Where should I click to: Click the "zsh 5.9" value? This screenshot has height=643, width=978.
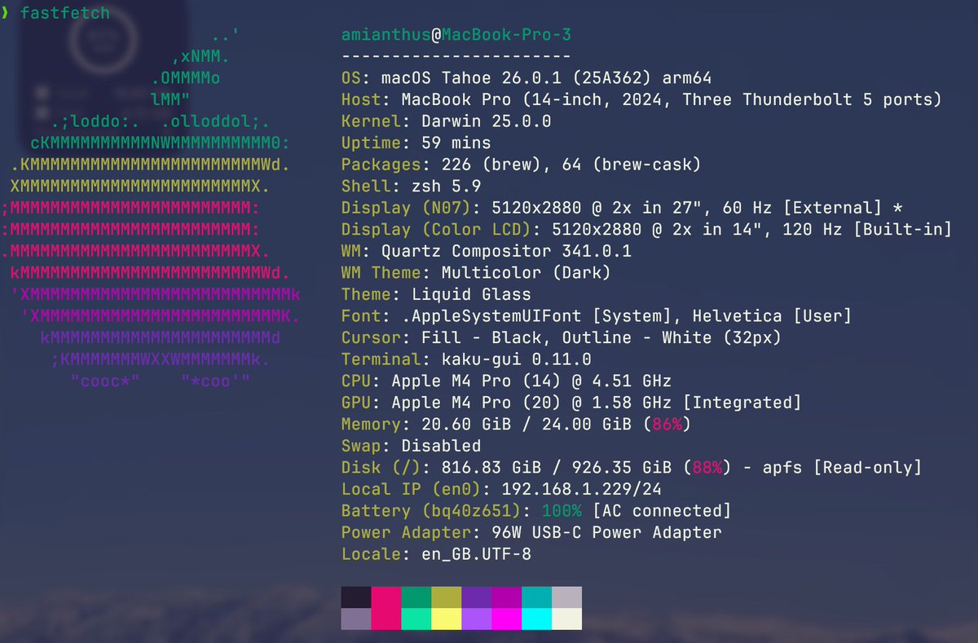click(x=447, y=186)
